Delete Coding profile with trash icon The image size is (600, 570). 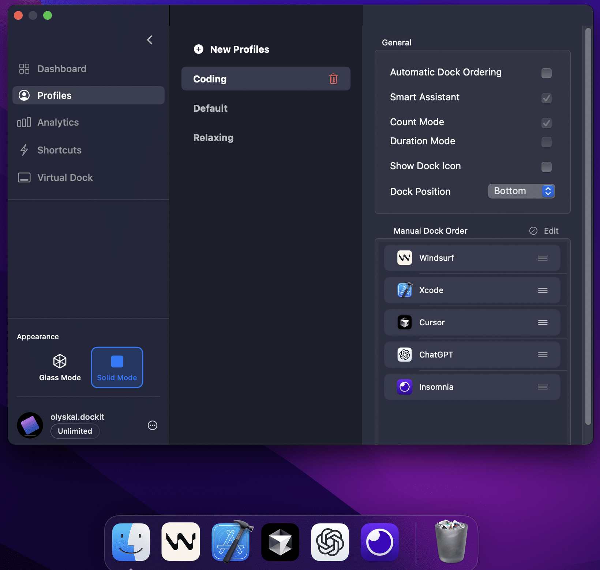click(x=333, y=79)
